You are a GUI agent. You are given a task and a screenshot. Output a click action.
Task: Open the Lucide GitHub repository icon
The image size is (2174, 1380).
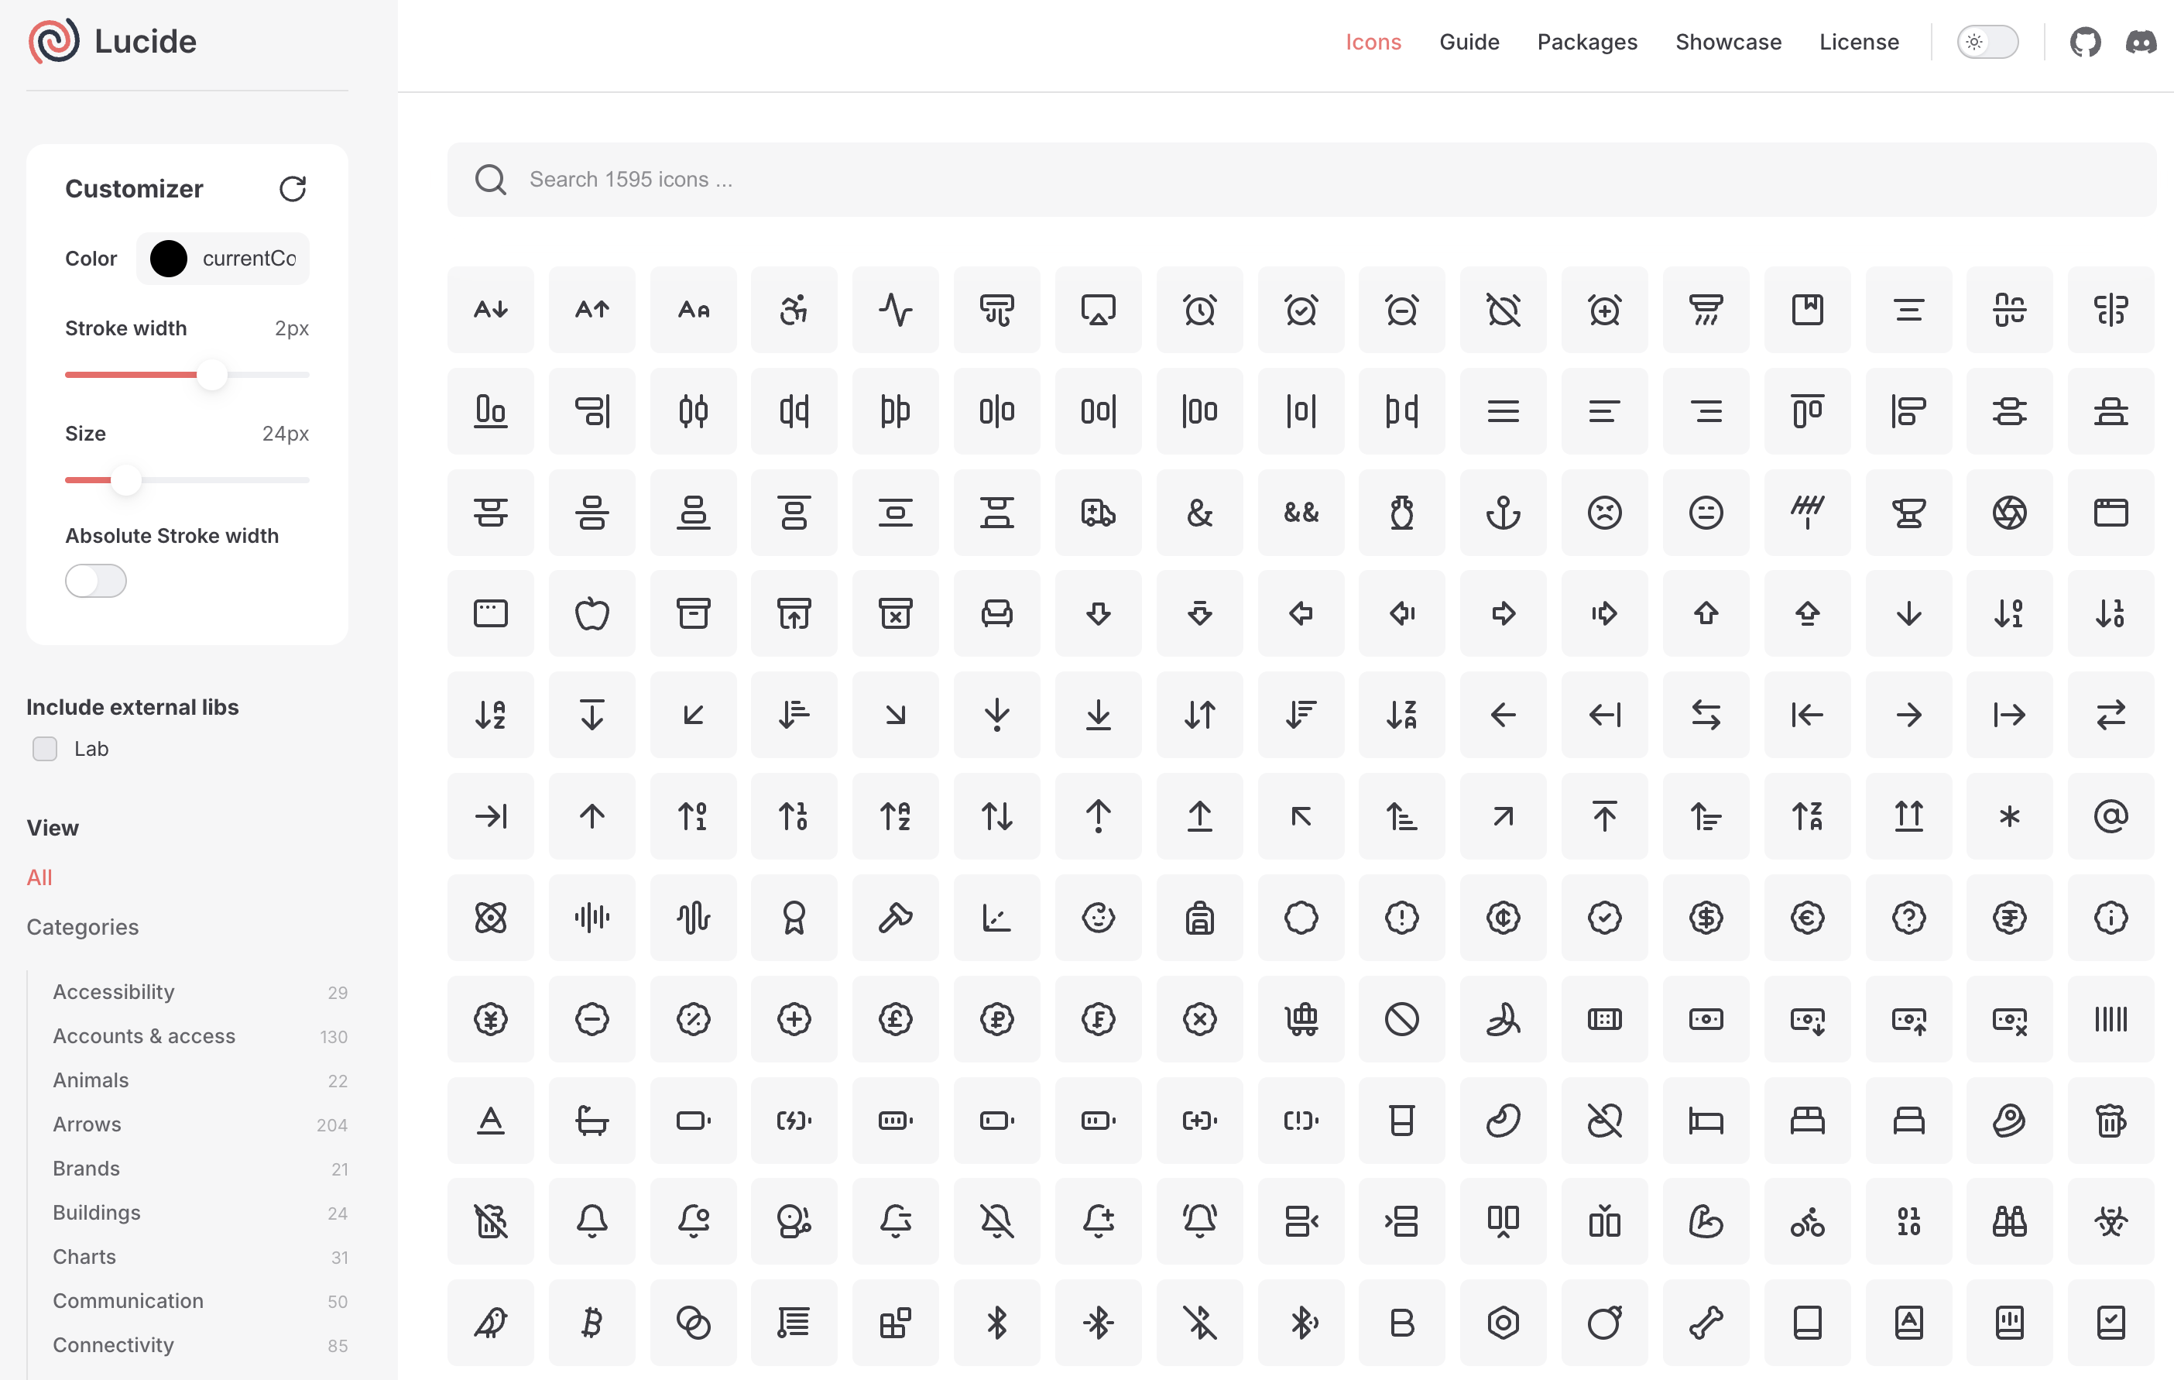[x=2086, y=40]
